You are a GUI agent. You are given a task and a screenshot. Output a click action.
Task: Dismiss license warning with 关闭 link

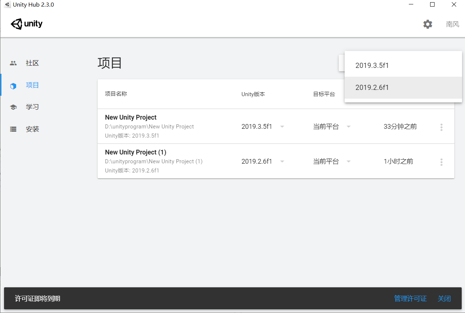point(444,298)
